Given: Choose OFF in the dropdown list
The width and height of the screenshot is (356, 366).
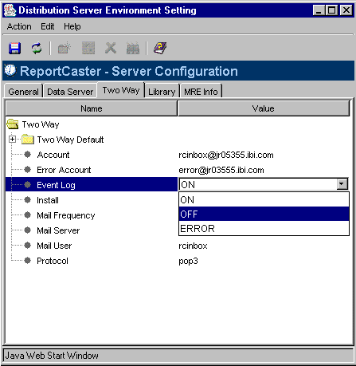Looking at the screenshot, I should [264, 214].
